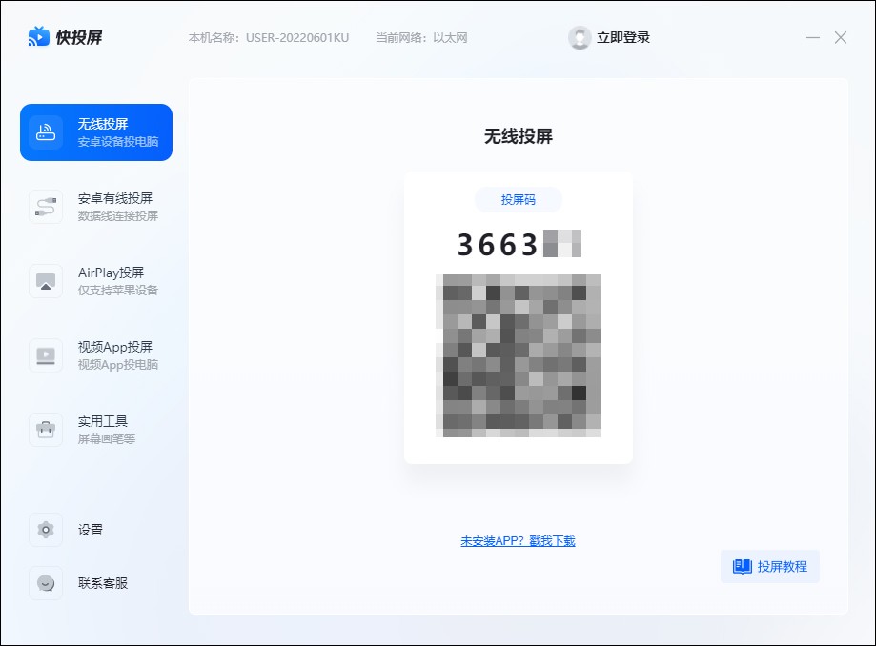Click the 设置 gear icon
876x646 pixels.
46,530
